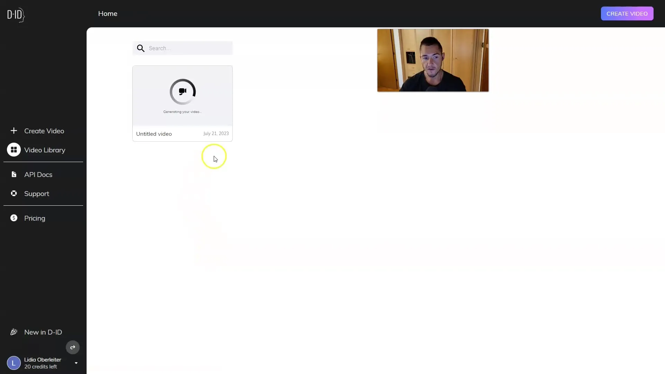Select the Support icon
Screen dimensions: 665x374
pos(14,194)
